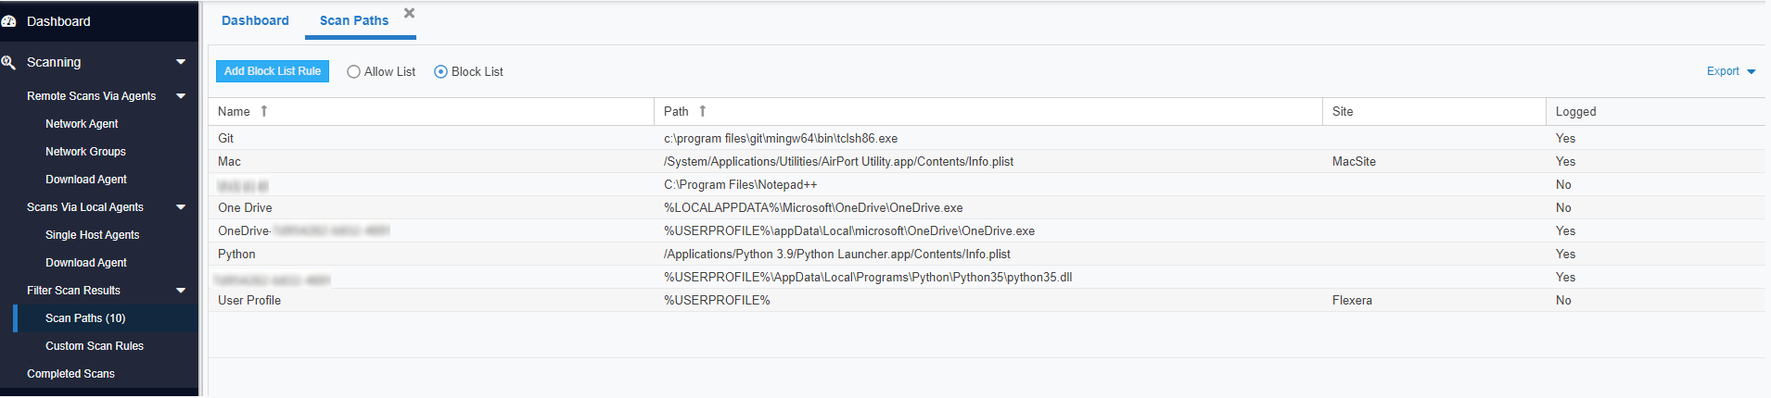
Task: Collapse Remote Scans Via Agents section
Action: tap(181, 96)
